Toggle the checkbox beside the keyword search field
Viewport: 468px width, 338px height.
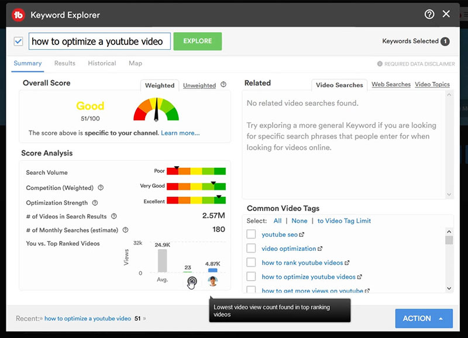(18, 42)
